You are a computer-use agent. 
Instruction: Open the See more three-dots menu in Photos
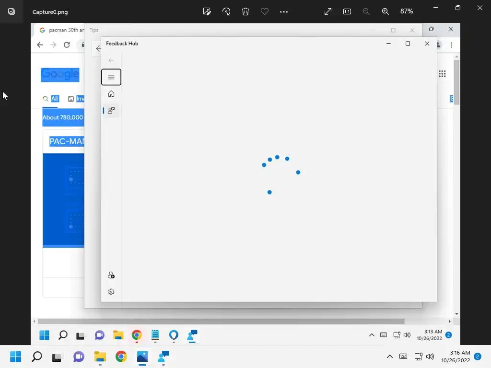pos(284,11)
